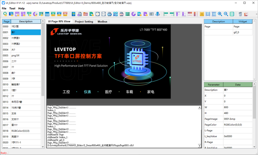
Task: Click the zoom in magnifier icon
Action: tap(220, 14)
